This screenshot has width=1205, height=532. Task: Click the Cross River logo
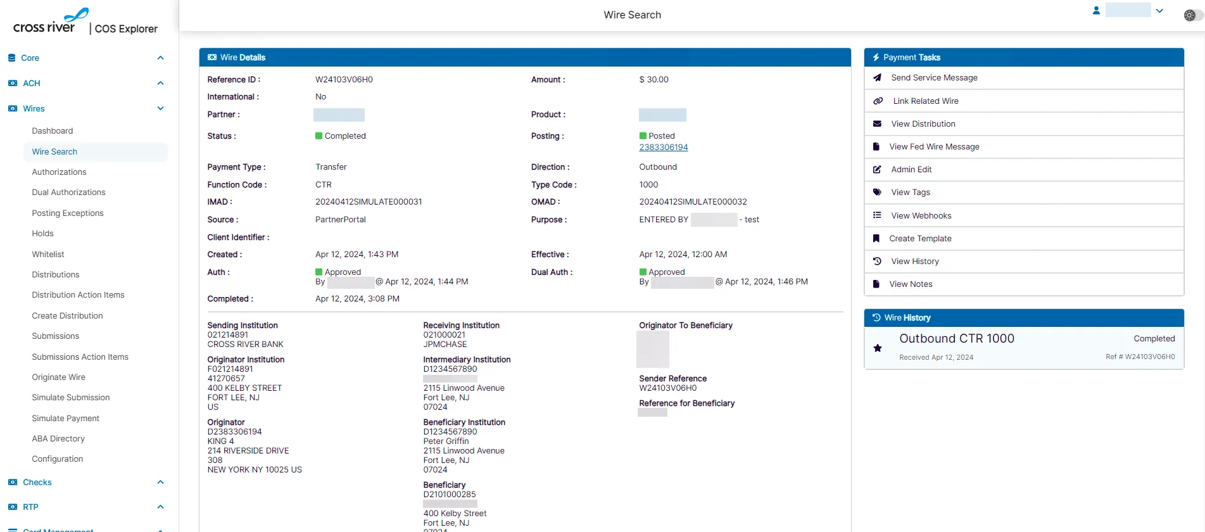[50, 22]
